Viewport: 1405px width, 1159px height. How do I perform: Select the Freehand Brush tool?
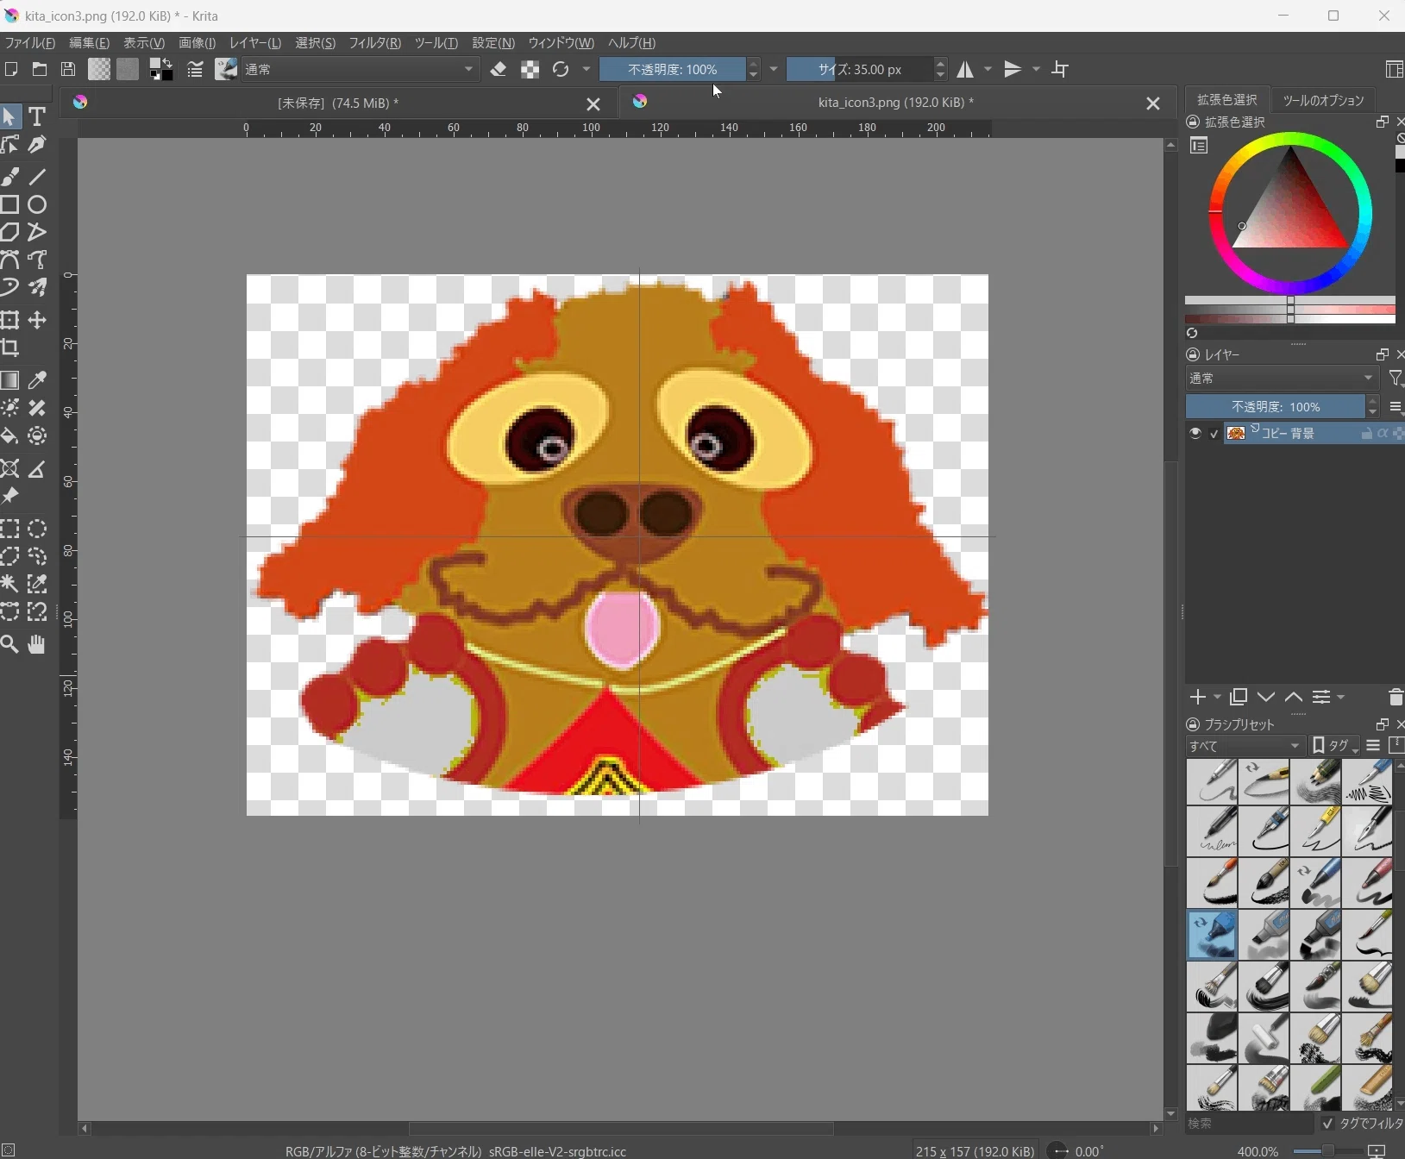(10, 177)
